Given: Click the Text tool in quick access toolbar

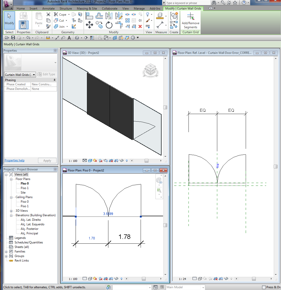Looking at the screenshot, I should click(x=69, y=38).
